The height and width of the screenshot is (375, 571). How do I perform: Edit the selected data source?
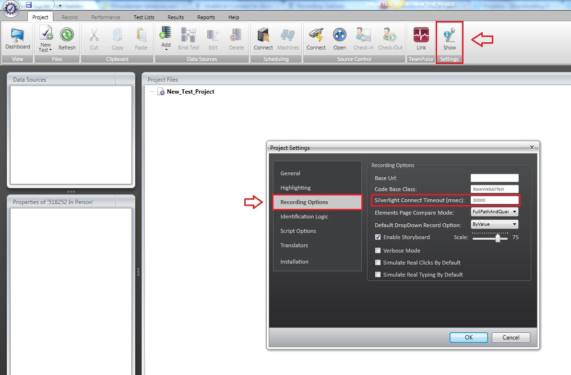(x=213, y=38)
